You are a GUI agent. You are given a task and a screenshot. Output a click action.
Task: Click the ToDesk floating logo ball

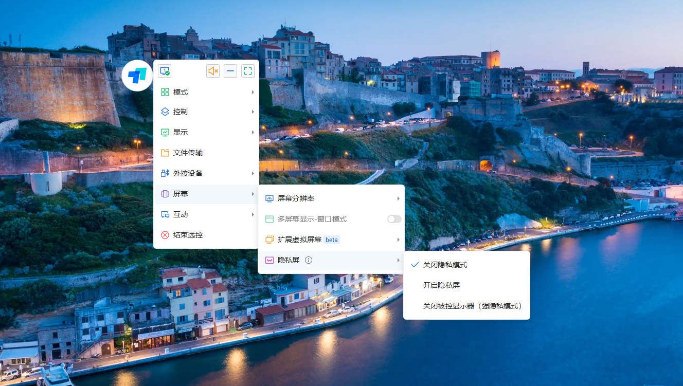pos(137,76)
